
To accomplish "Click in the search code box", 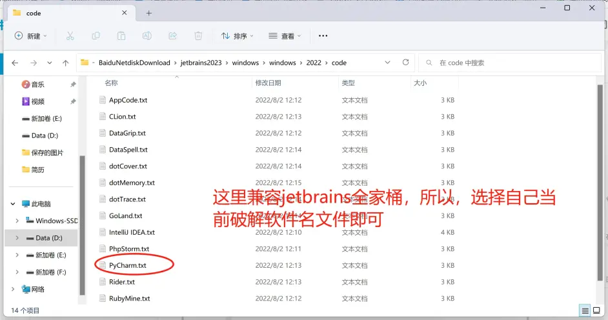I will coord(509,63).
